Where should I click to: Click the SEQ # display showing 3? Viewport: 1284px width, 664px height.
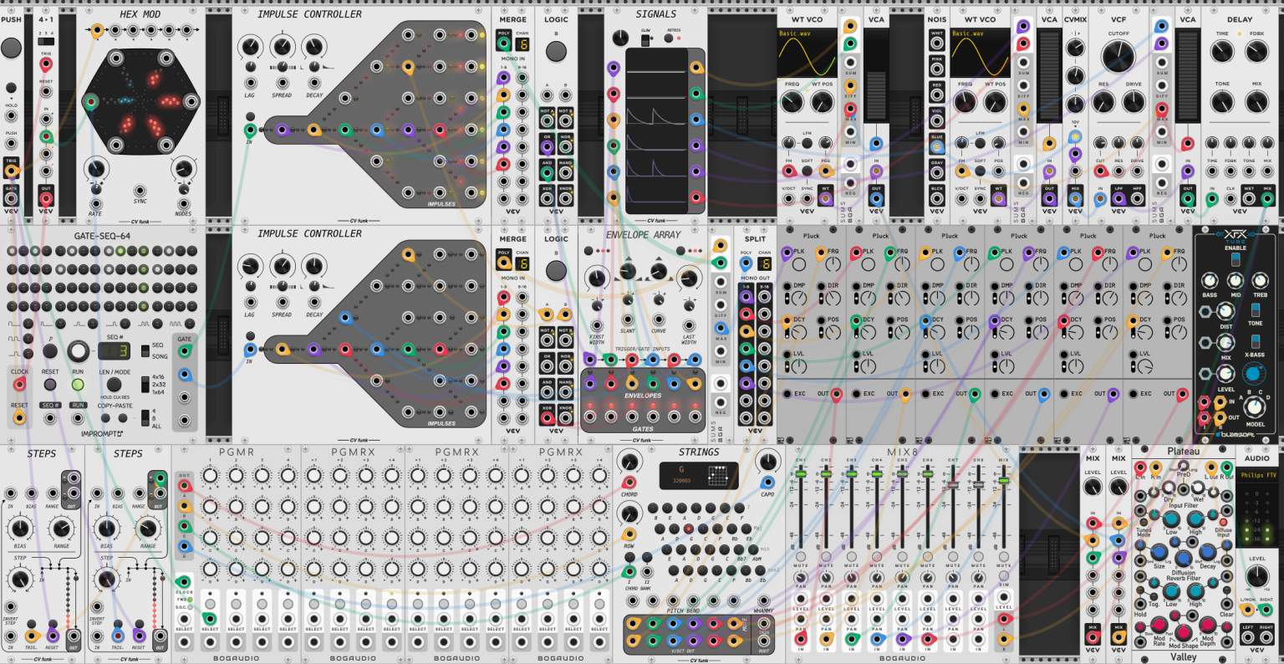coord(114,351)
